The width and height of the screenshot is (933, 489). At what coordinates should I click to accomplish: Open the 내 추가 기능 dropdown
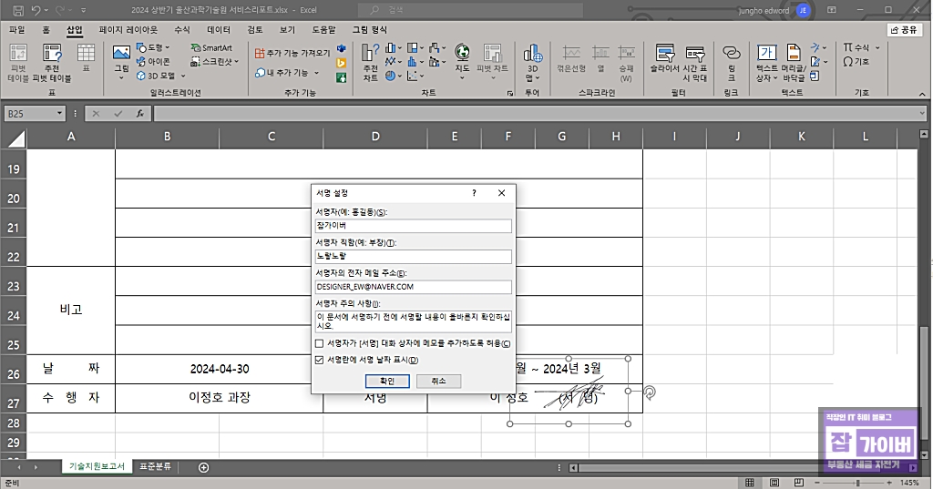tap(287, 73)
